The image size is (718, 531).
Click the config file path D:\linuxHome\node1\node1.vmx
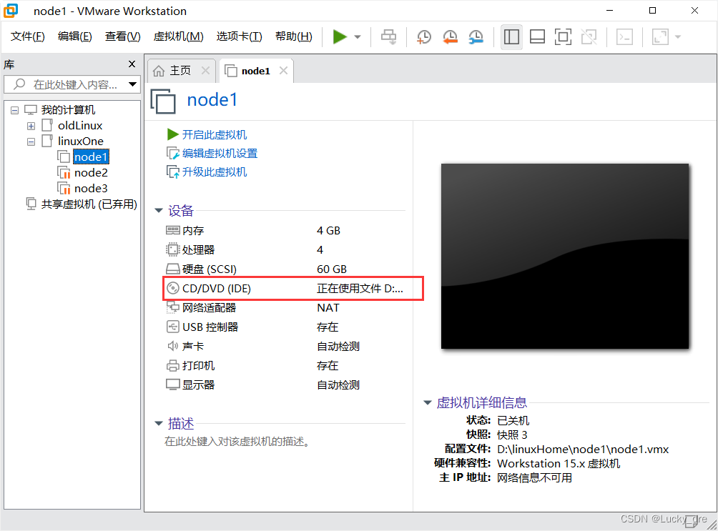(x=582, y=449)
